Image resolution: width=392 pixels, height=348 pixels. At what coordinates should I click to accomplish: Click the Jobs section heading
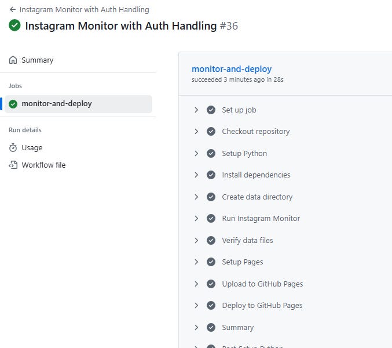tap(15, 86)
